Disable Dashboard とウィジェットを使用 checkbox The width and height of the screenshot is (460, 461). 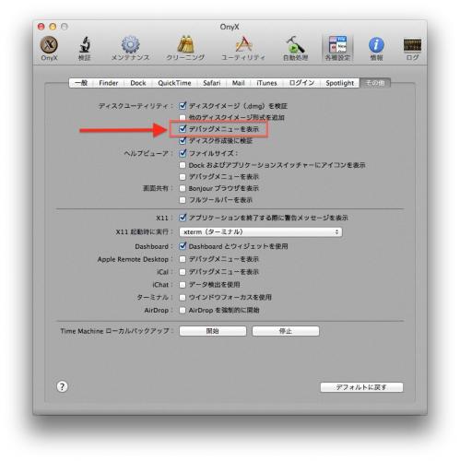183,246
